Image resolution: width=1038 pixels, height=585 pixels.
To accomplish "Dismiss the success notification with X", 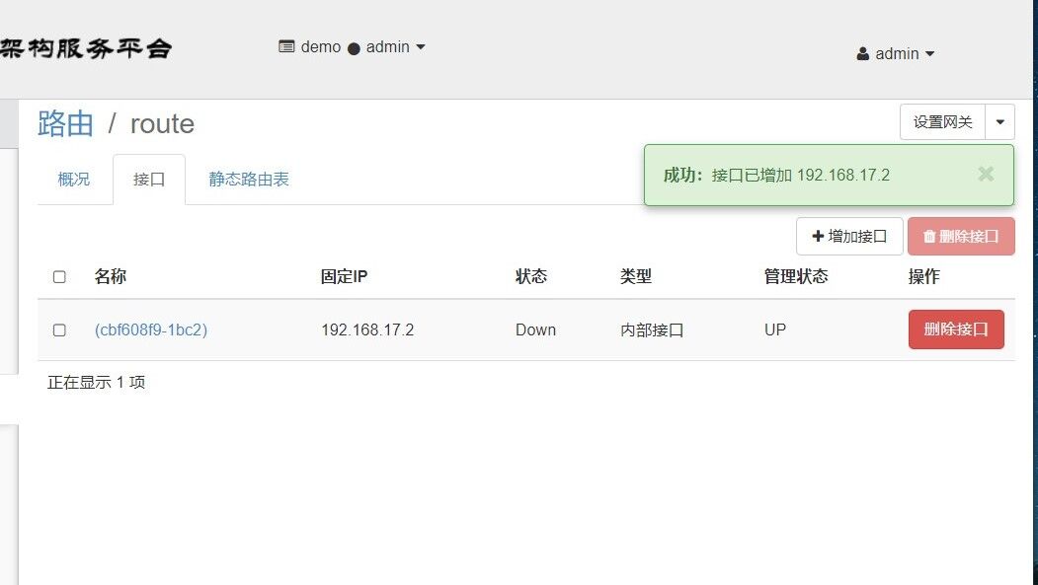I will (x=986, y=174).
